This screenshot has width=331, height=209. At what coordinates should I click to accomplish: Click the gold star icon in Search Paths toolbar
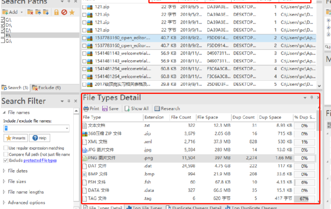(72, 12)
